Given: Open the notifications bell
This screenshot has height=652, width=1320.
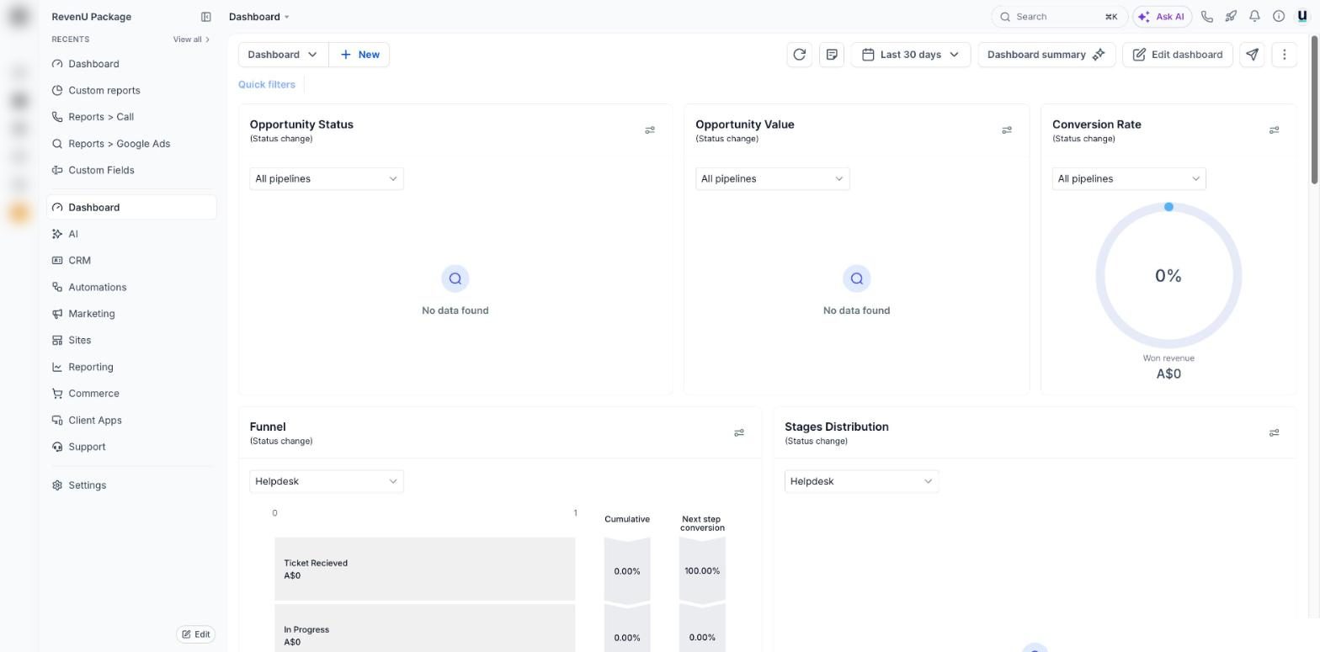Looking at the screenshot, I should point(1255,17).
